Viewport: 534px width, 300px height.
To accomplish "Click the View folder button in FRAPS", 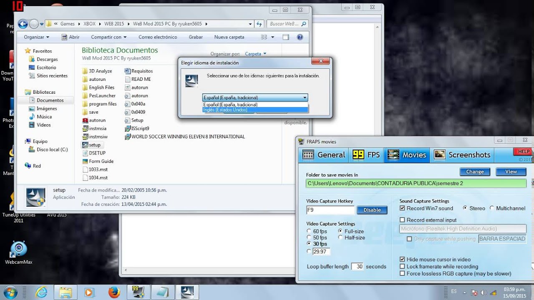I will tap(511, 172).
